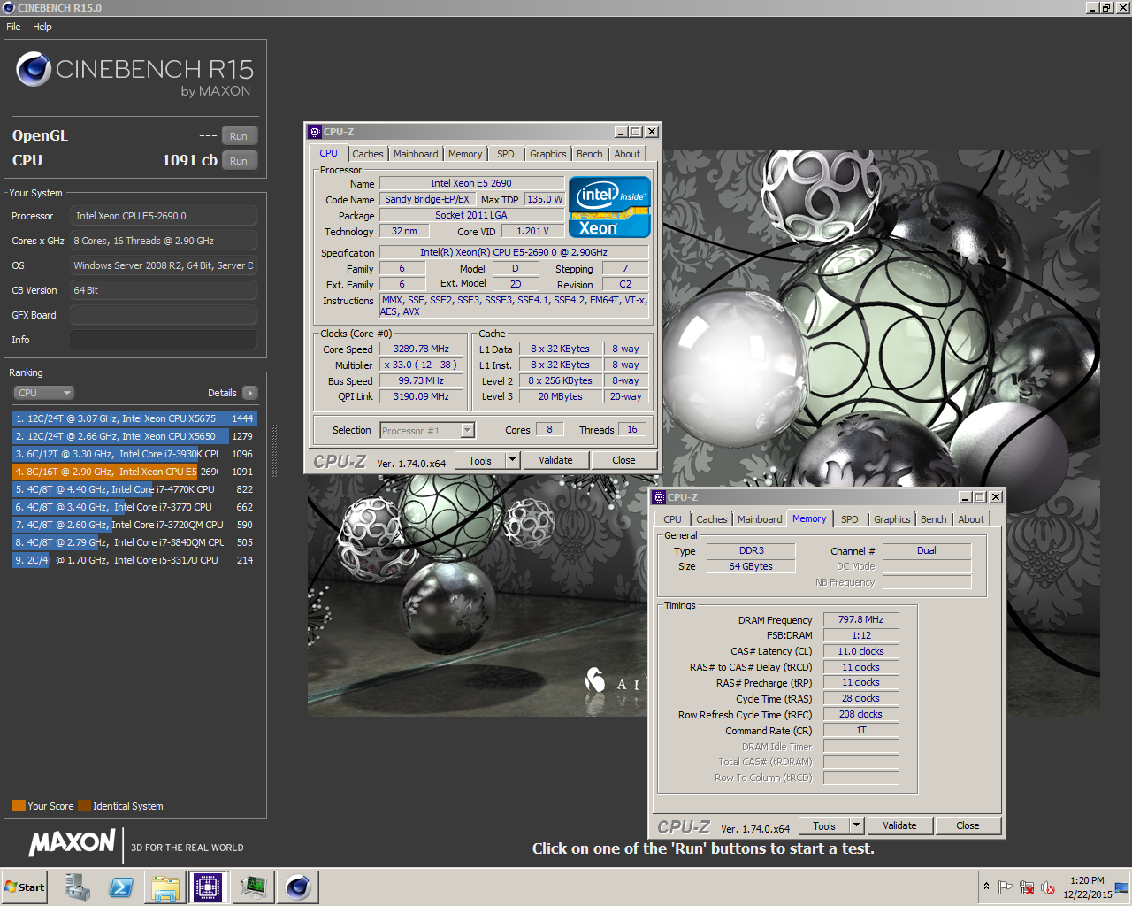Run the OpenGL benchmark
This screenshot has height=906, width=1132.
[239, 136]
